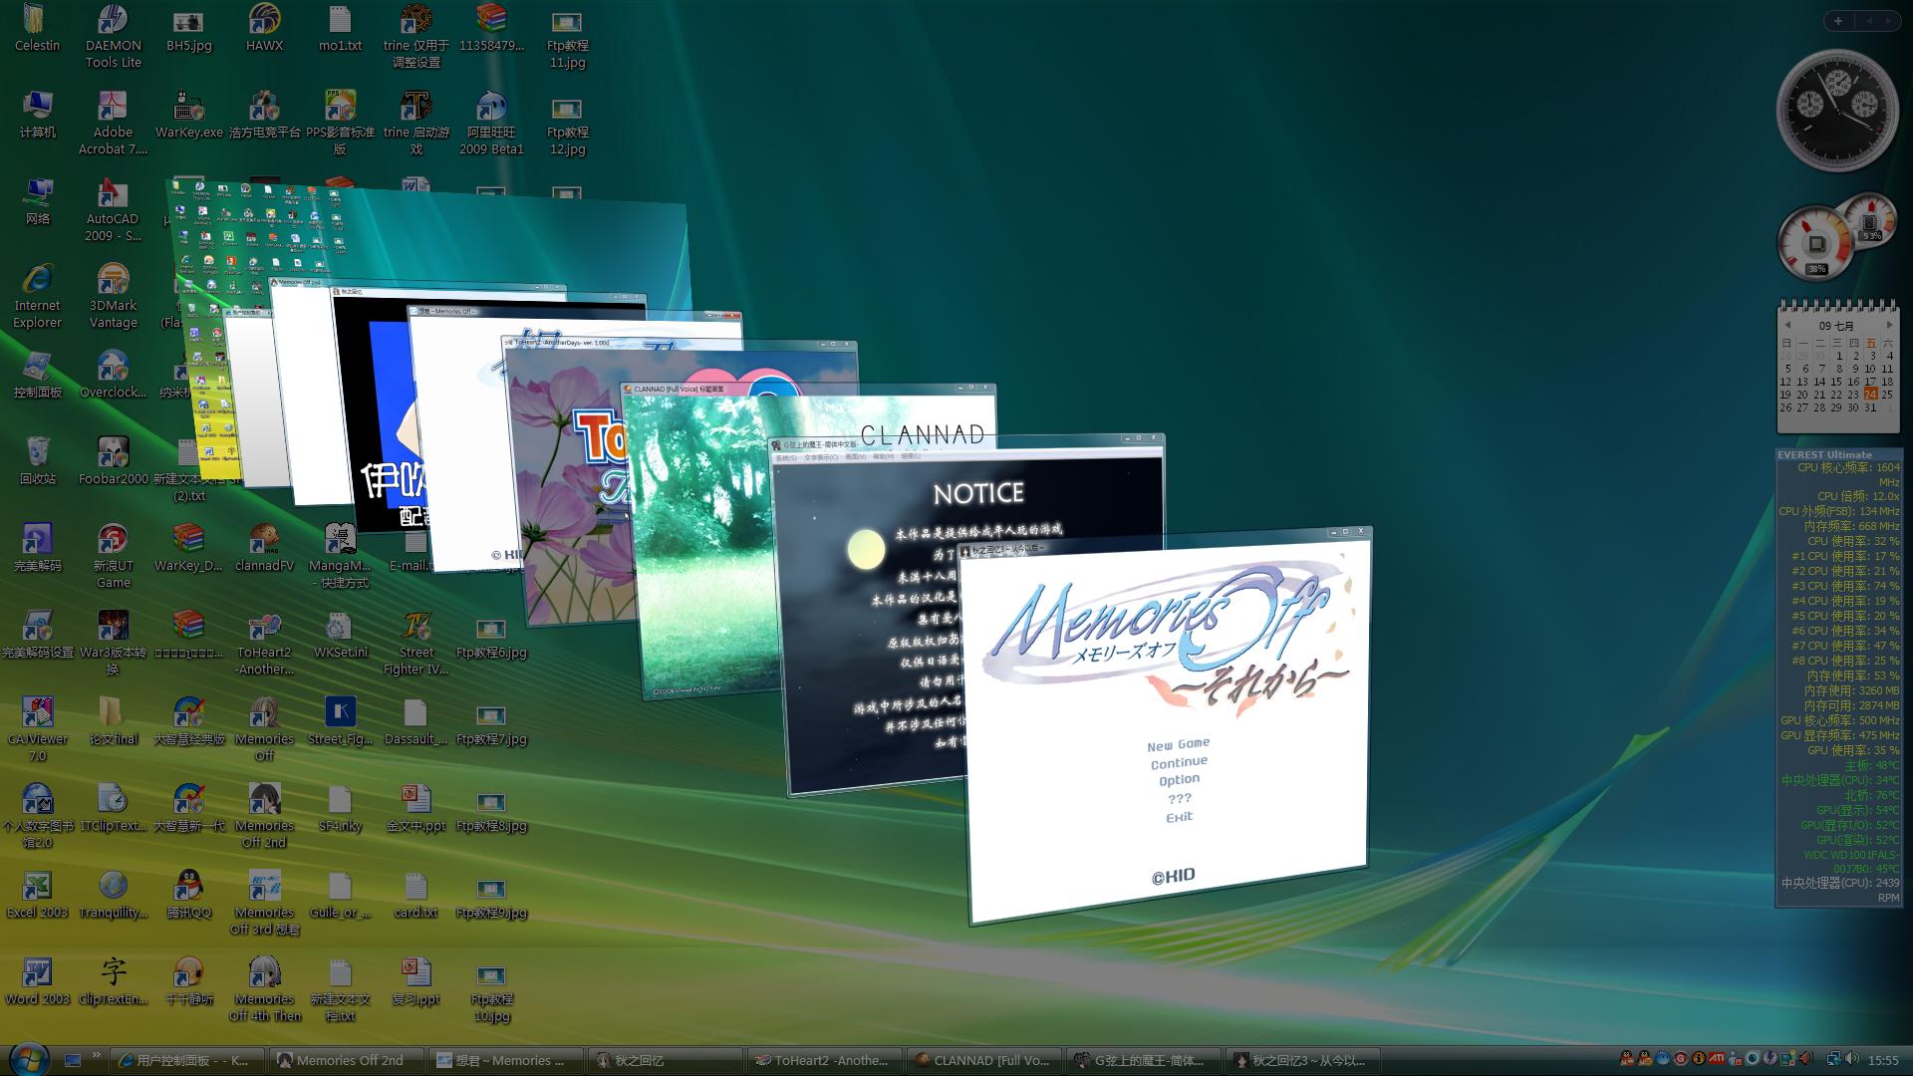
Task: Launch the Word 2003 shortcut
Action: [x=37, y=981]
